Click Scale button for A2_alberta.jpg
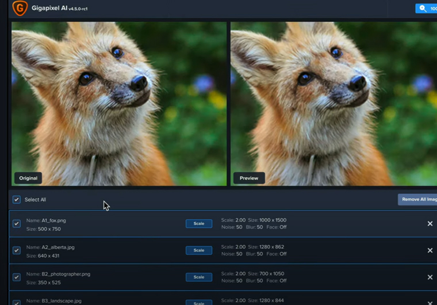This screenshot has height=305, width=437. [199, 250]
